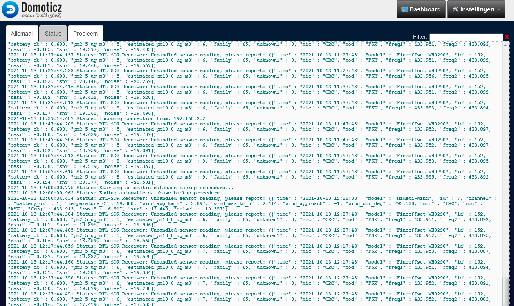Open the Instellingen dropdown menu
The image size is (514, 306).
point(476,9)
